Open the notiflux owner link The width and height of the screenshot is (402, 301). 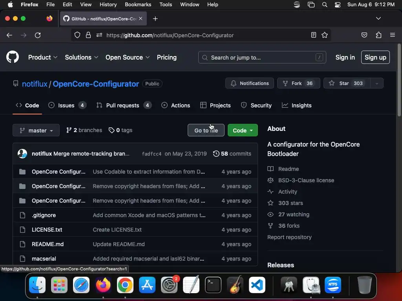(35, 84)
